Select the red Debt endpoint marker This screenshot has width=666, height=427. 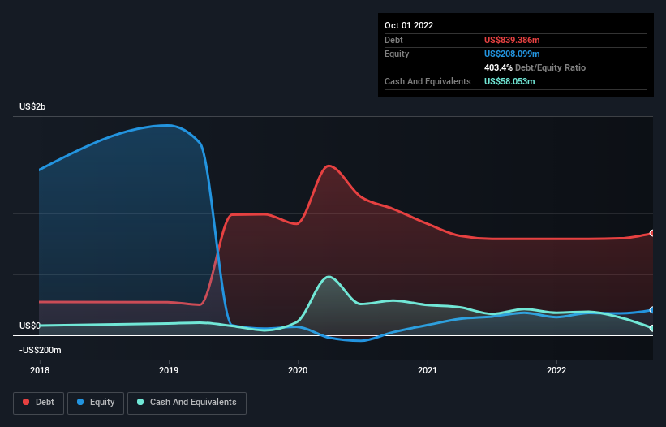point(652,233)
